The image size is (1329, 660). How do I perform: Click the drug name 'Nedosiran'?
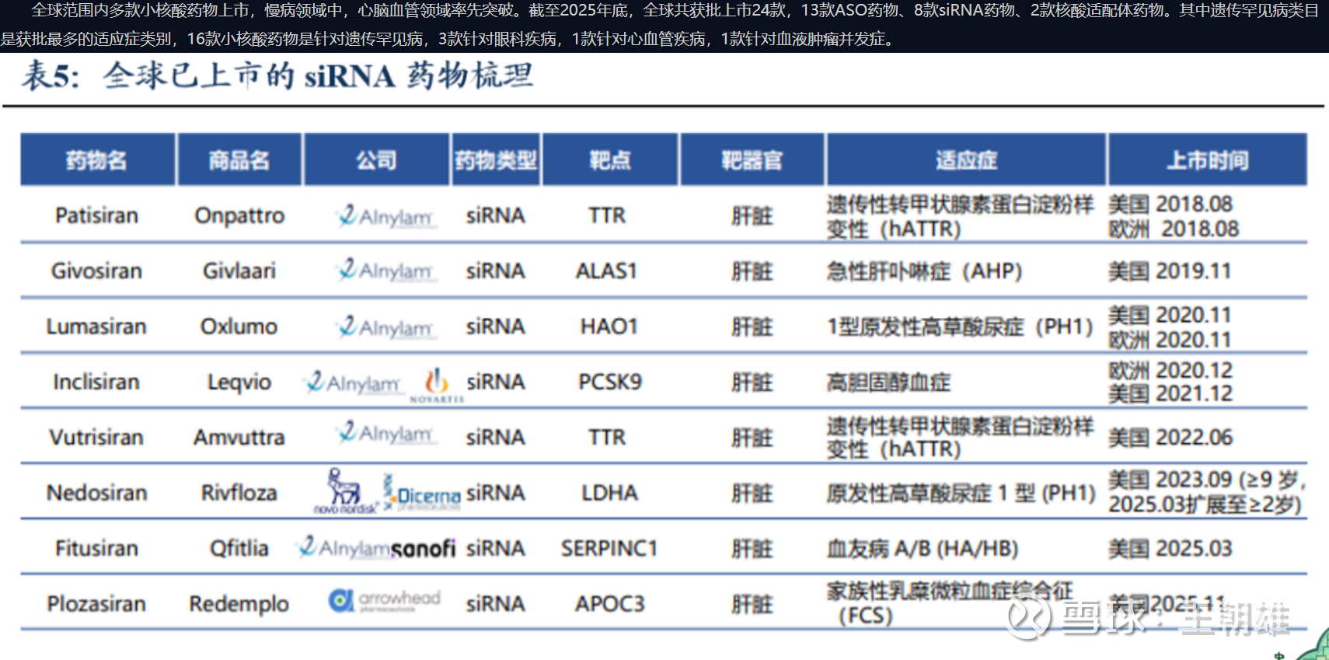(97, 493)
